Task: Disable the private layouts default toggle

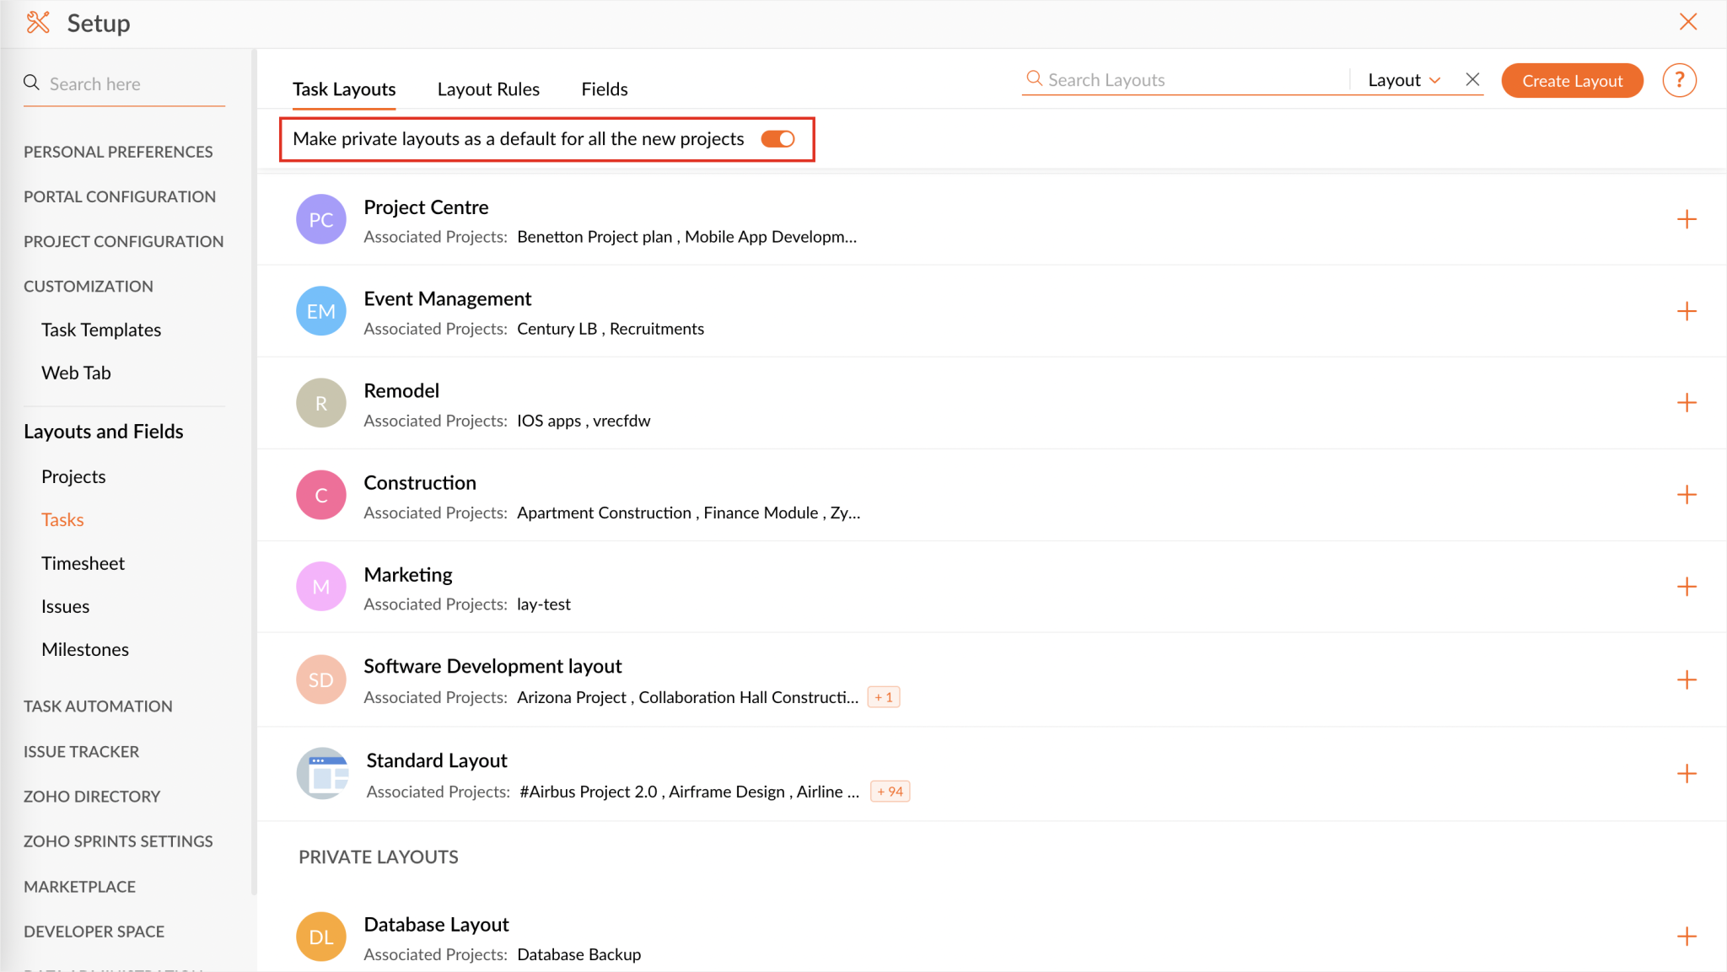Action: [777, 138]
